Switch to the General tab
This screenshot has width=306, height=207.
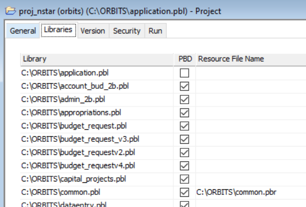(23, 31)
